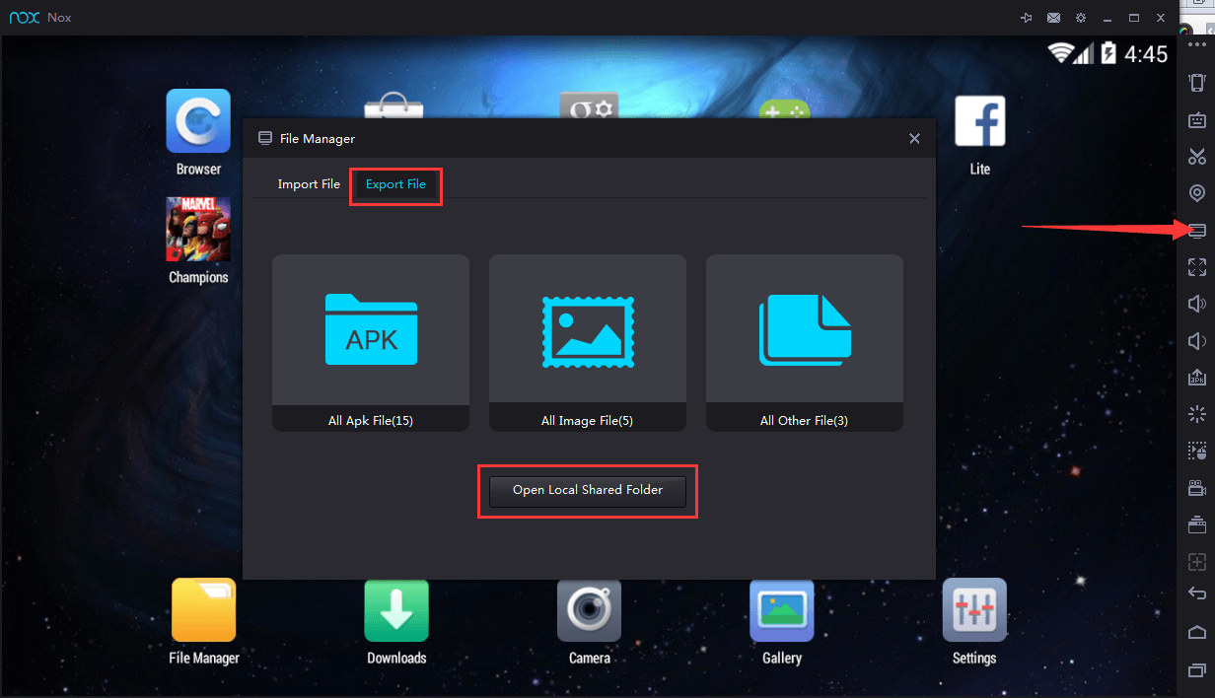
Task: Select the keyboard control mapping icon
Action: 1197,119
